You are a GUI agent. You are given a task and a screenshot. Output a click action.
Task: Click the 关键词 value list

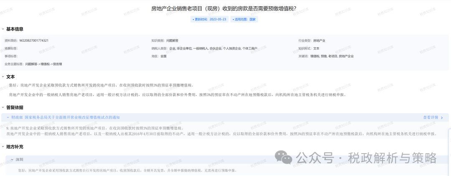[x=332, y=56]
